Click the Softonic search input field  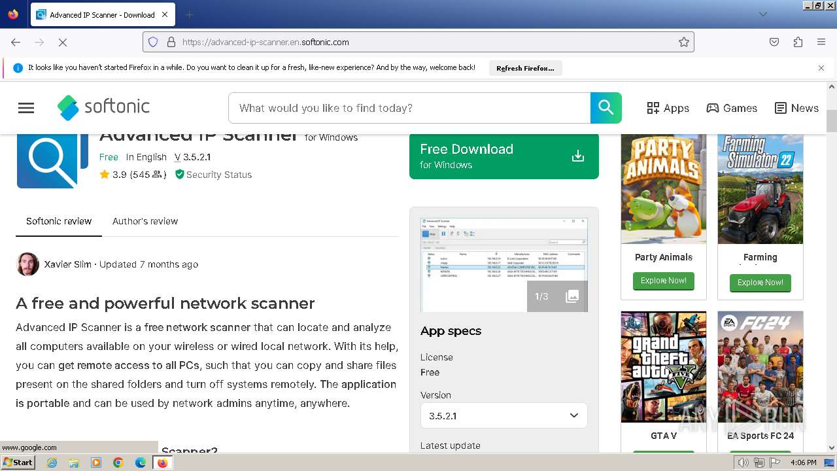[x=409, y=108]
